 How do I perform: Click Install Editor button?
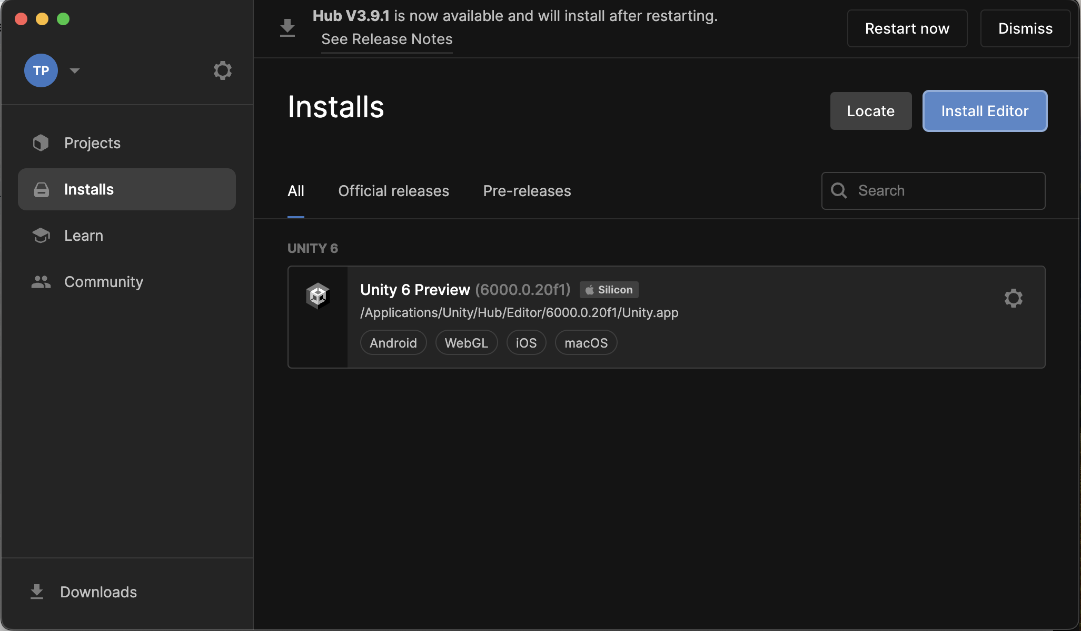tap(985, 111)
